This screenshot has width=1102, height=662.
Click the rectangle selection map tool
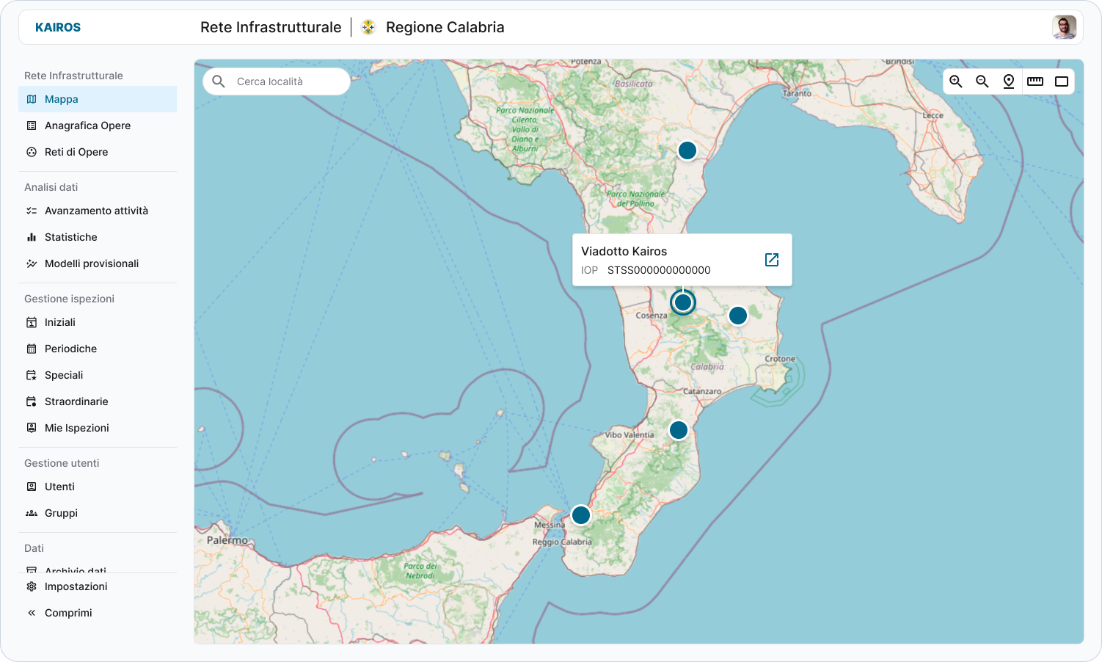click(x=1062, y=81)
